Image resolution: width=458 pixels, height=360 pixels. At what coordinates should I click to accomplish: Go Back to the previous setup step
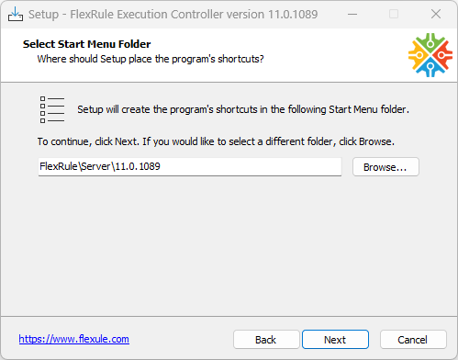(x=266, y=340)
